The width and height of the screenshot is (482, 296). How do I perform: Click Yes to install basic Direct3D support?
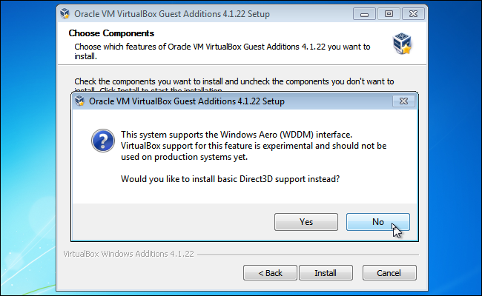306,222
